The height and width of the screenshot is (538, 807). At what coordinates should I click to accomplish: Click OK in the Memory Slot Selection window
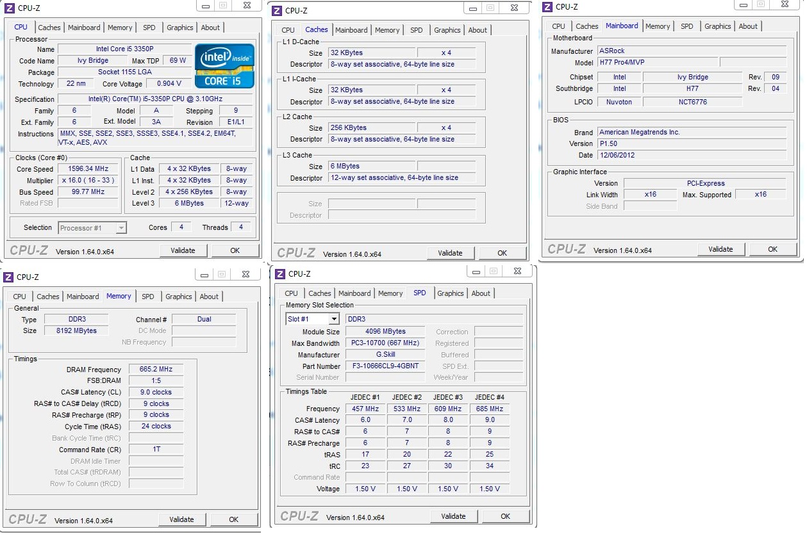(x=506, y=516)
